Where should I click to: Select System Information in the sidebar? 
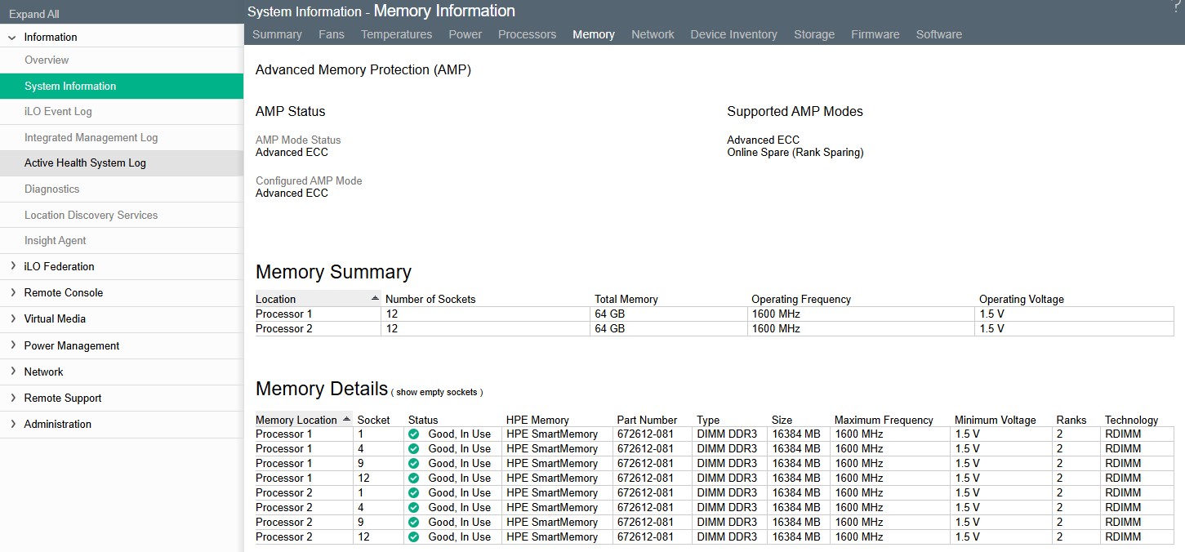pos(122,86)
